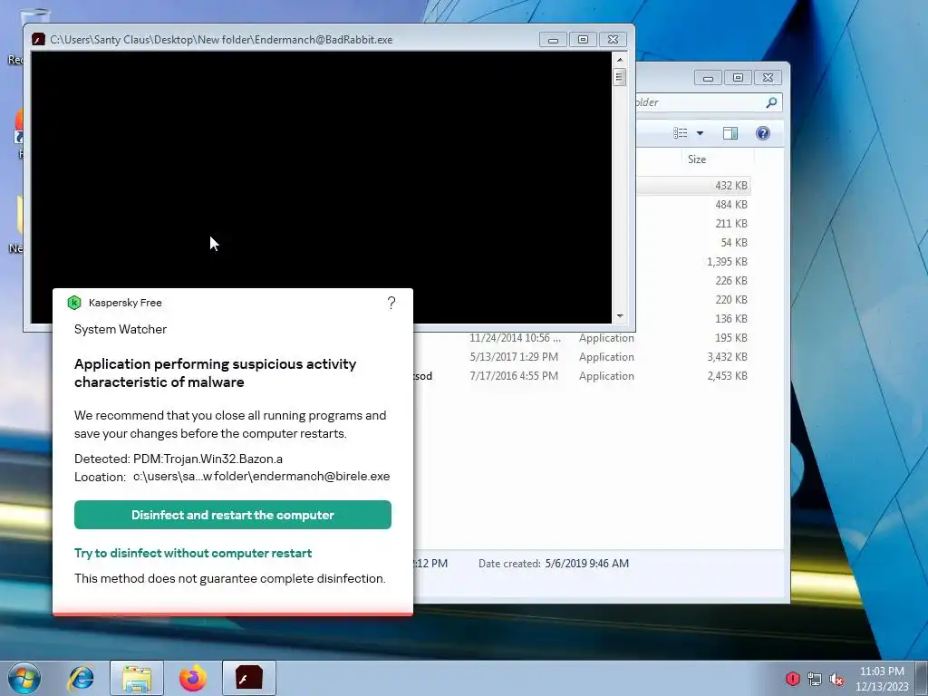Image resolution: width=928 pixels, height=696 pixels.
Task: Open Kaspersky popup help question mark
Action: [391, 303]
